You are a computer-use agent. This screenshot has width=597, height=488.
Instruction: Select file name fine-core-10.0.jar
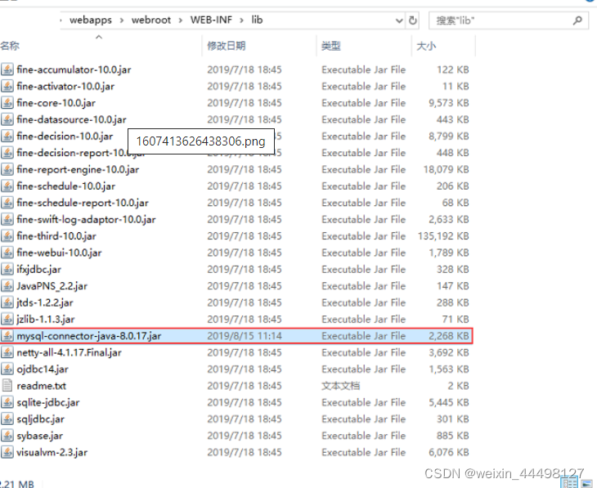[x=56, y=103]
